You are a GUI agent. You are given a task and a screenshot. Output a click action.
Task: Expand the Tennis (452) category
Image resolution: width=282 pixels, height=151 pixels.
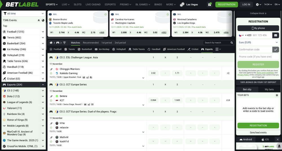coord(43,38)
